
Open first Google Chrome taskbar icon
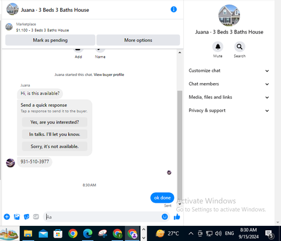point(73,234)
